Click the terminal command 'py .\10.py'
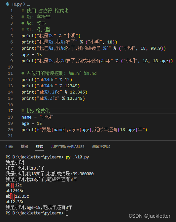The image size is (176, 222). (x=77, y=157)
